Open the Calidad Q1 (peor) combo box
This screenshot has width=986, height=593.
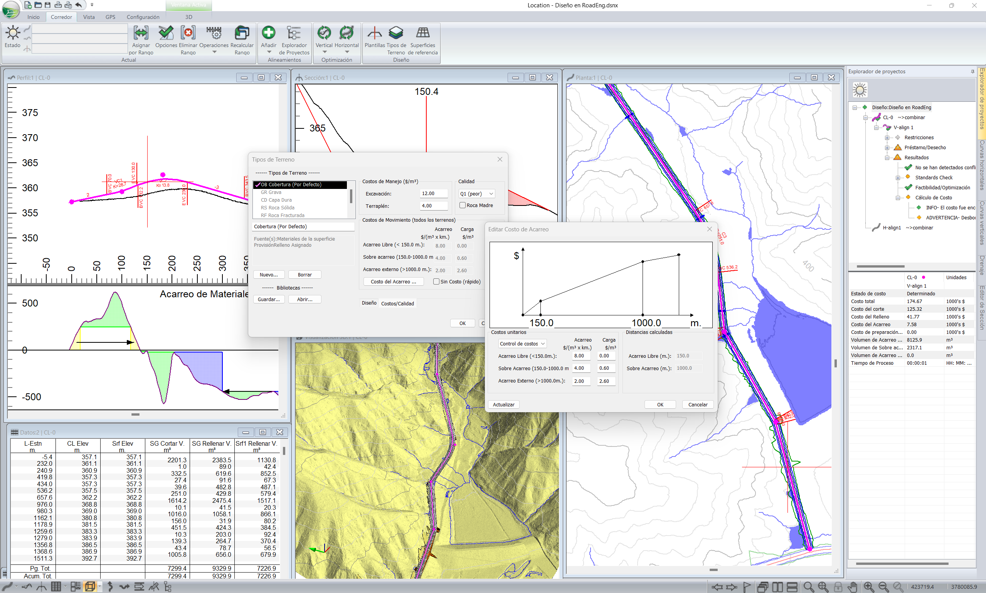point(477,194)
